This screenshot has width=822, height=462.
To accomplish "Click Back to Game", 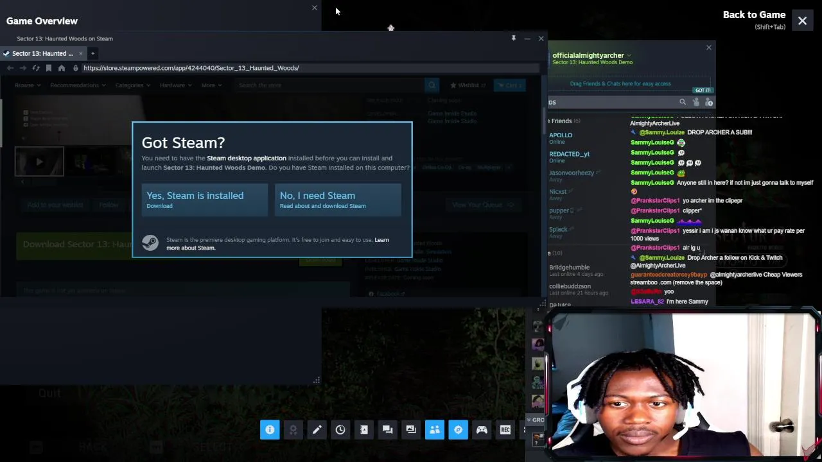I will tap(754, 15).
